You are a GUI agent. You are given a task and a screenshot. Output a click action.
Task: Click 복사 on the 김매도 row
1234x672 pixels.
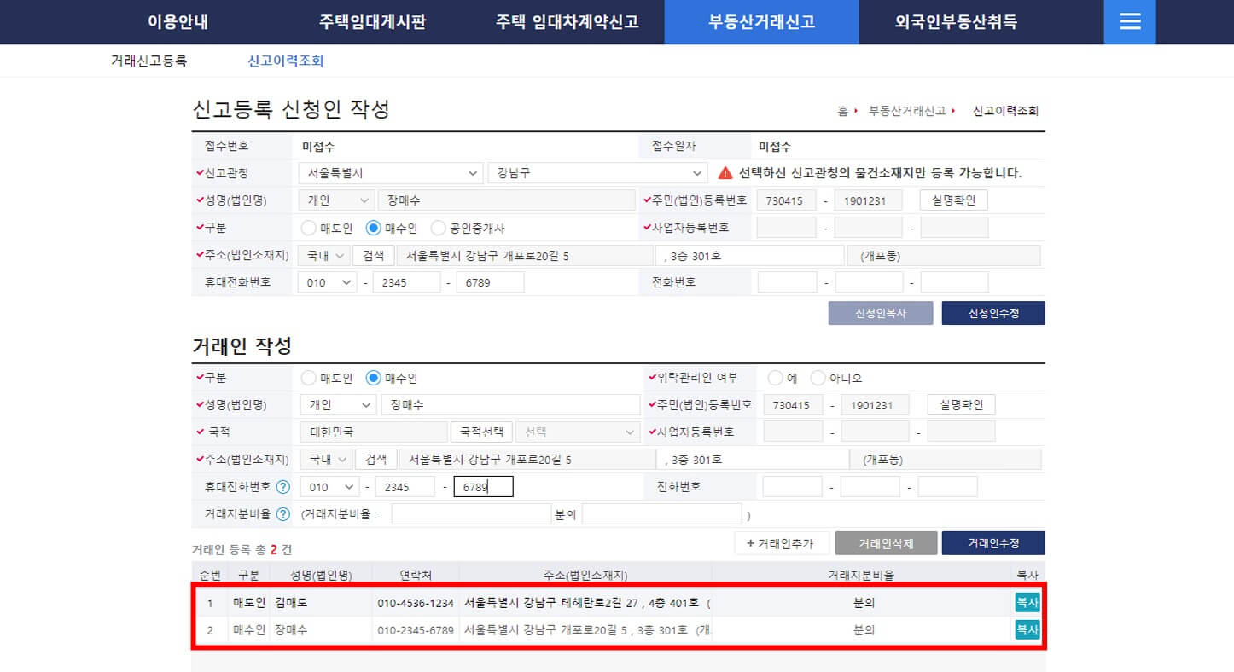click(x=1027, y=602)
